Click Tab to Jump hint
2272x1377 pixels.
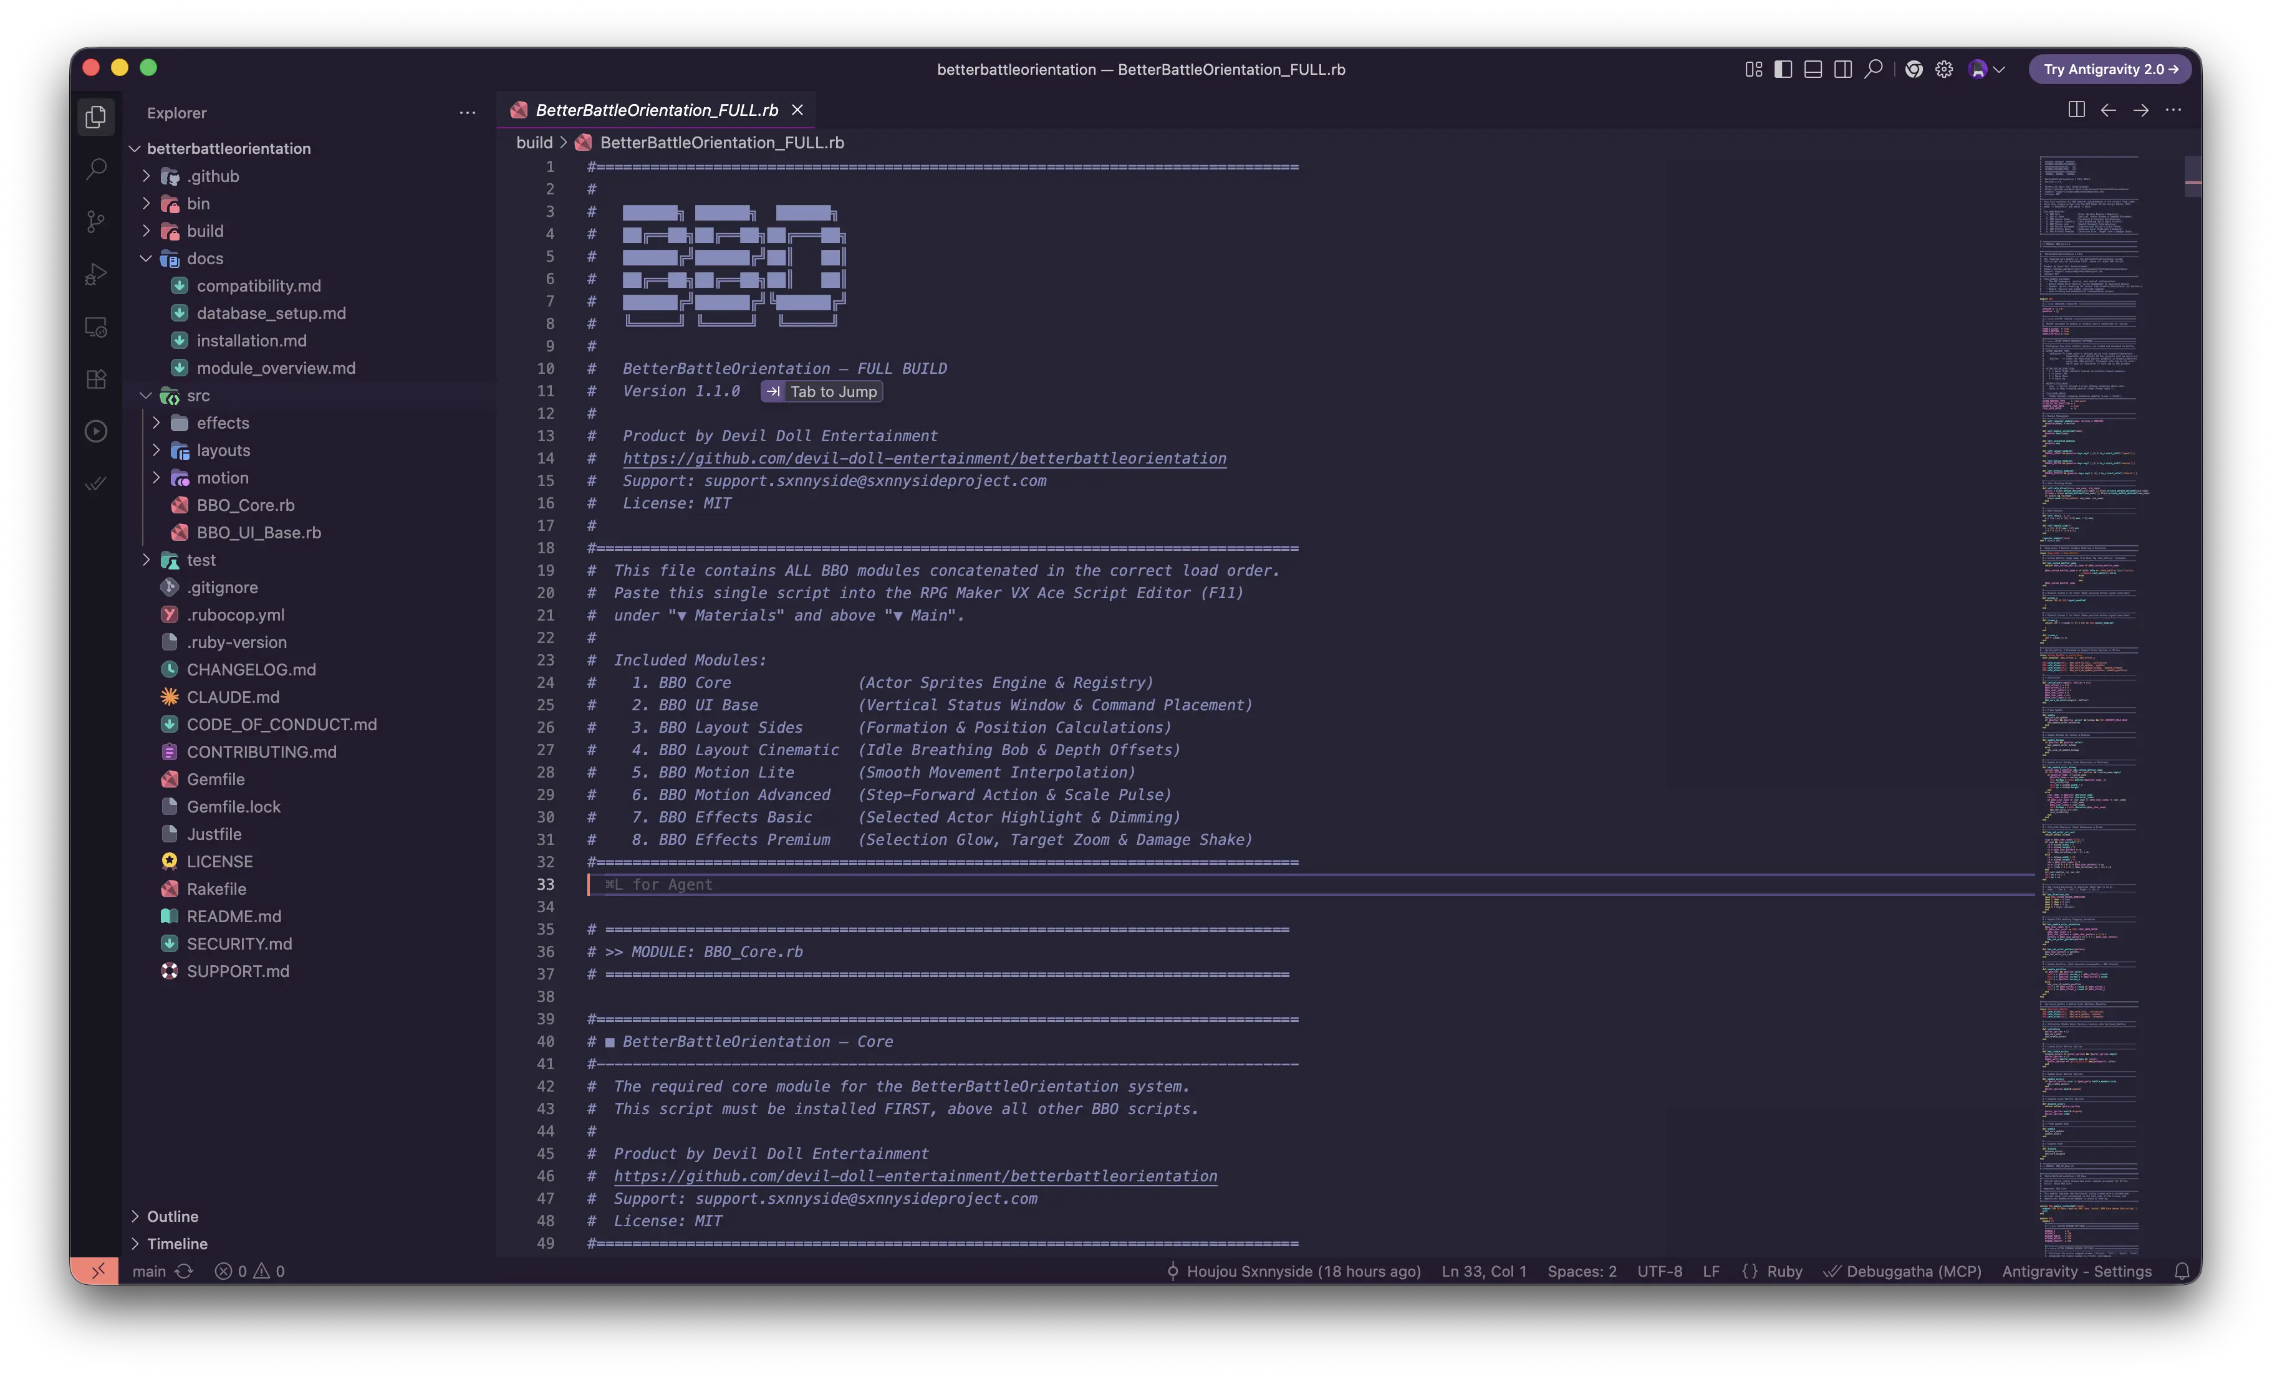[x=821, y=392]
